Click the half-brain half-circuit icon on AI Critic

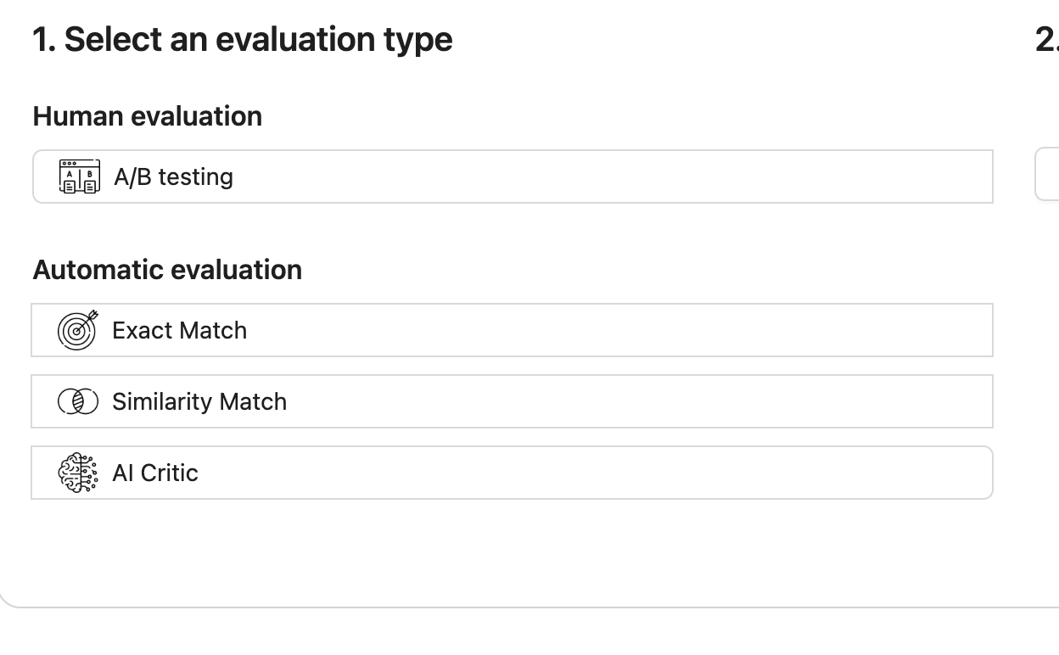(x=77, y=472)
